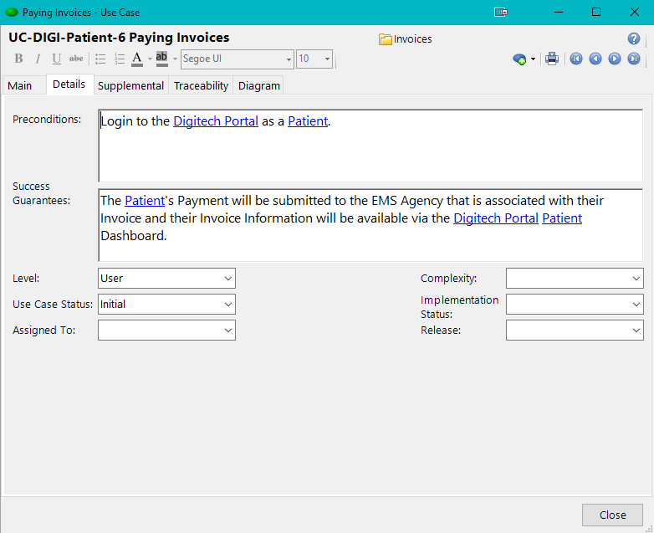Click inside the Success Guarantees text box
654x533 pixels.
pyautogui.click(x=370, y=225)
